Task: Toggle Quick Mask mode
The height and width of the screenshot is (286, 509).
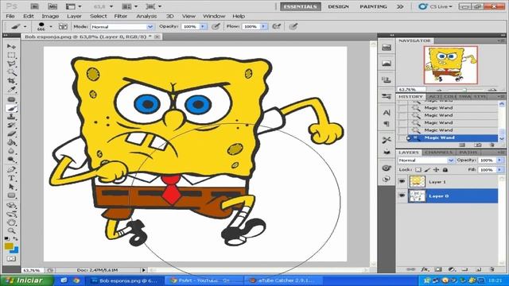Action: pyautogui.click(x=11, y=259)
